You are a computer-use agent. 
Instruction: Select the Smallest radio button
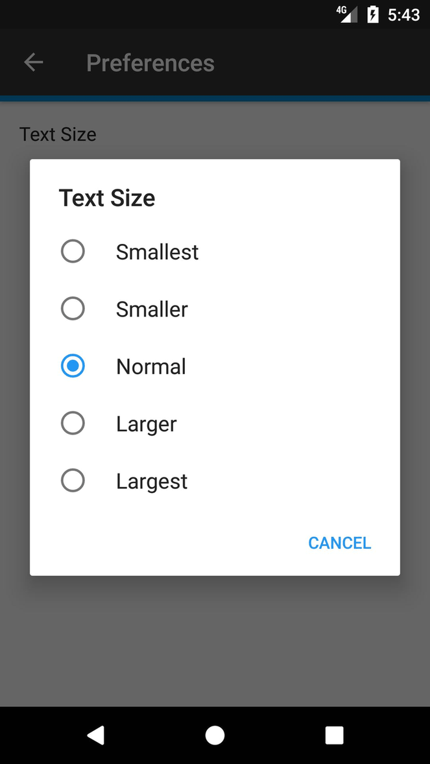[x=73, y=252]
